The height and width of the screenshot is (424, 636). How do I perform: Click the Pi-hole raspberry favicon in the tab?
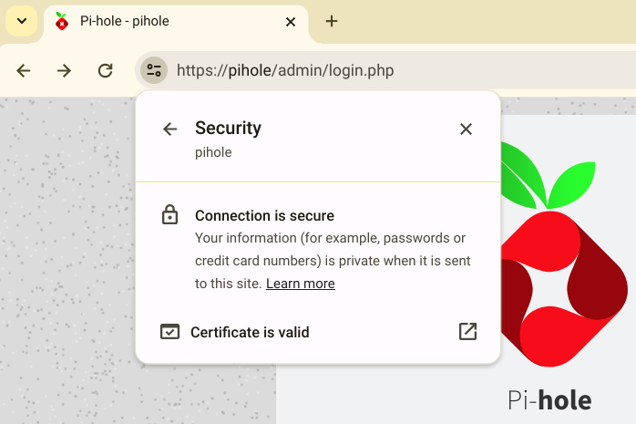(62, 22)
